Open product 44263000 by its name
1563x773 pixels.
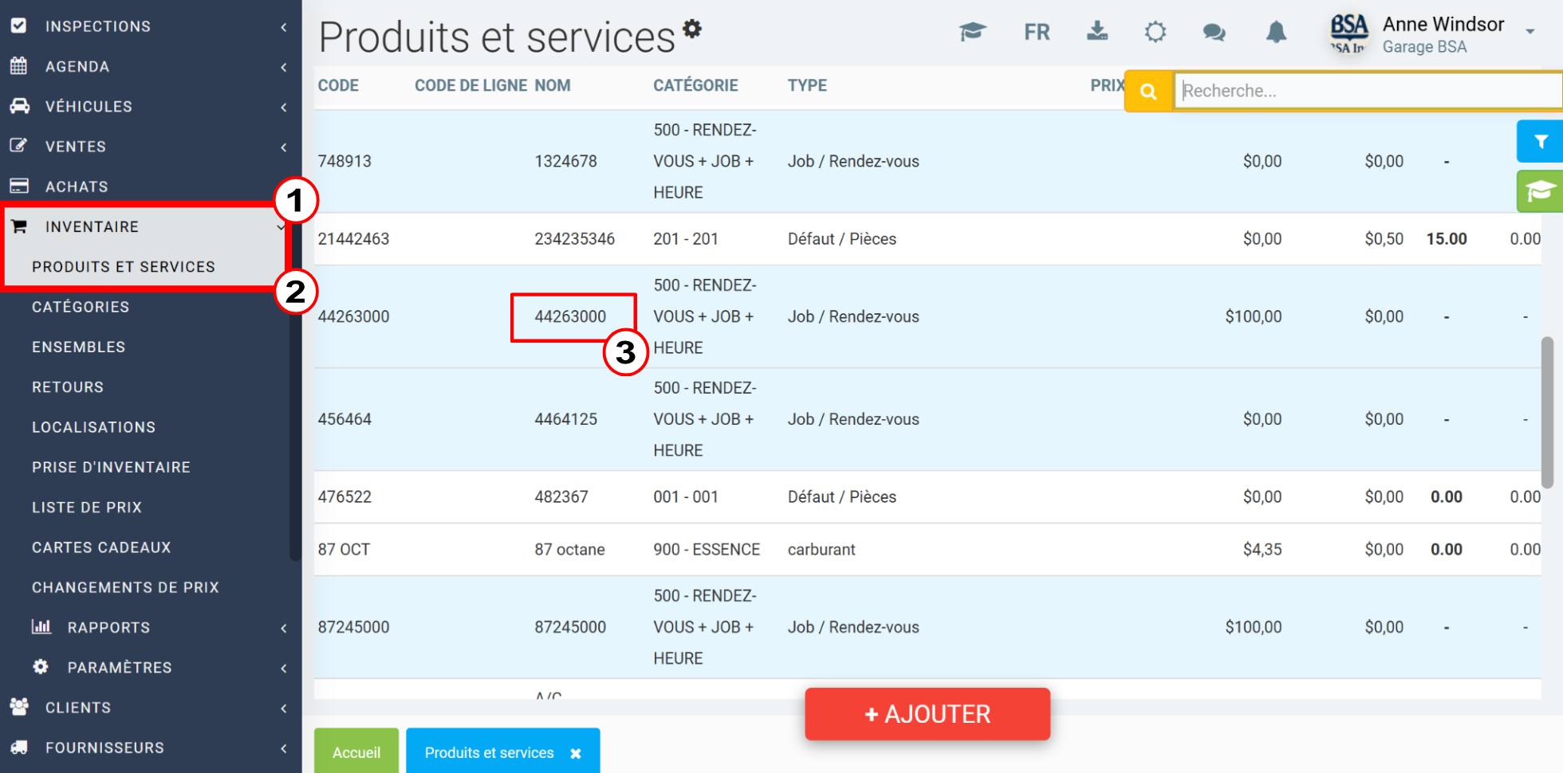pos(570,316)
